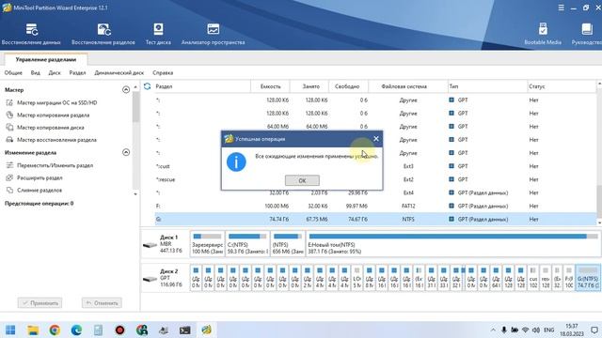This screenshot has height=338, width=602.
Task: Select the E: New Volume block on Disk 1
Action: point(453,244)
